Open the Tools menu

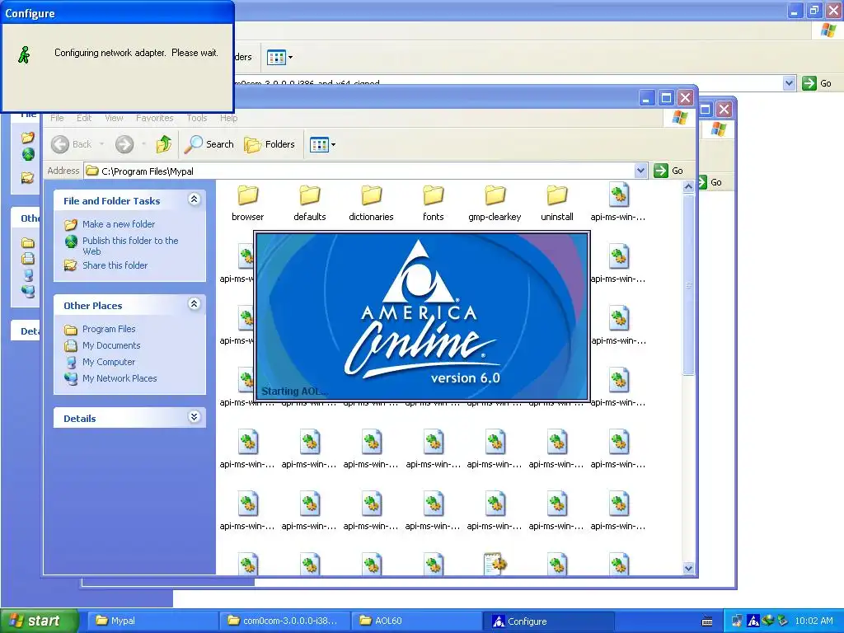(x=196, y=118)
